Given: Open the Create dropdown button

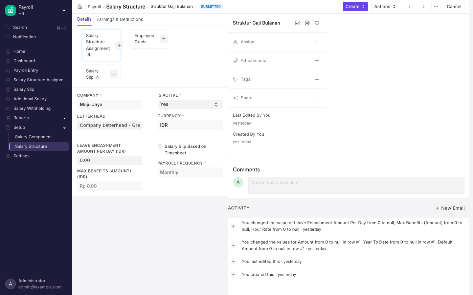Looking at the screenshot, I should click(x=355, y=7).
